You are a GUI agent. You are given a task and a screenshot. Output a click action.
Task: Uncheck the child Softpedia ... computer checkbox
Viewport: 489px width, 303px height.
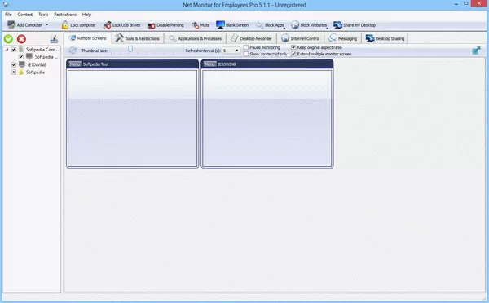tap(21, 57)
